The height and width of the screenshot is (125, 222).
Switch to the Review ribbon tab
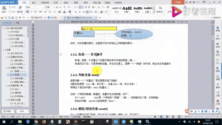66,2
